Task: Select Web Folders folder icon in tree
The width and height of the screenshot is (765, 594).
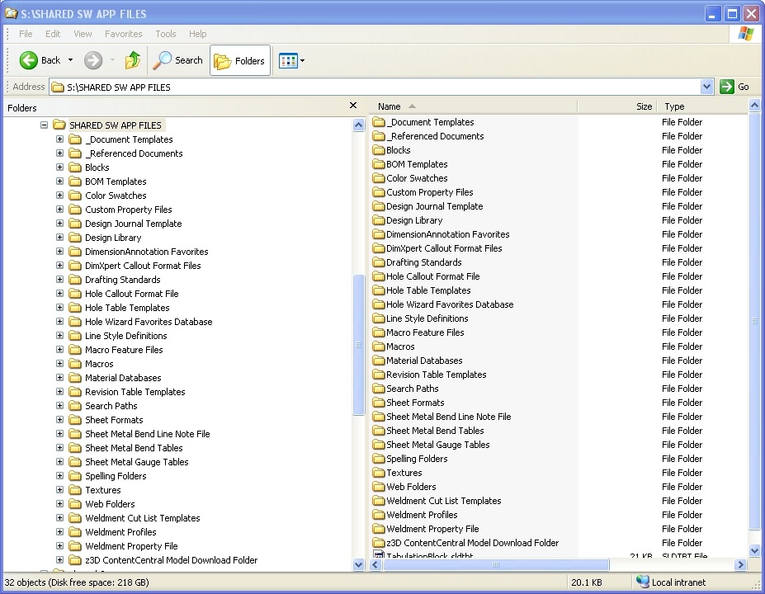Action: (x=74, y=504)
